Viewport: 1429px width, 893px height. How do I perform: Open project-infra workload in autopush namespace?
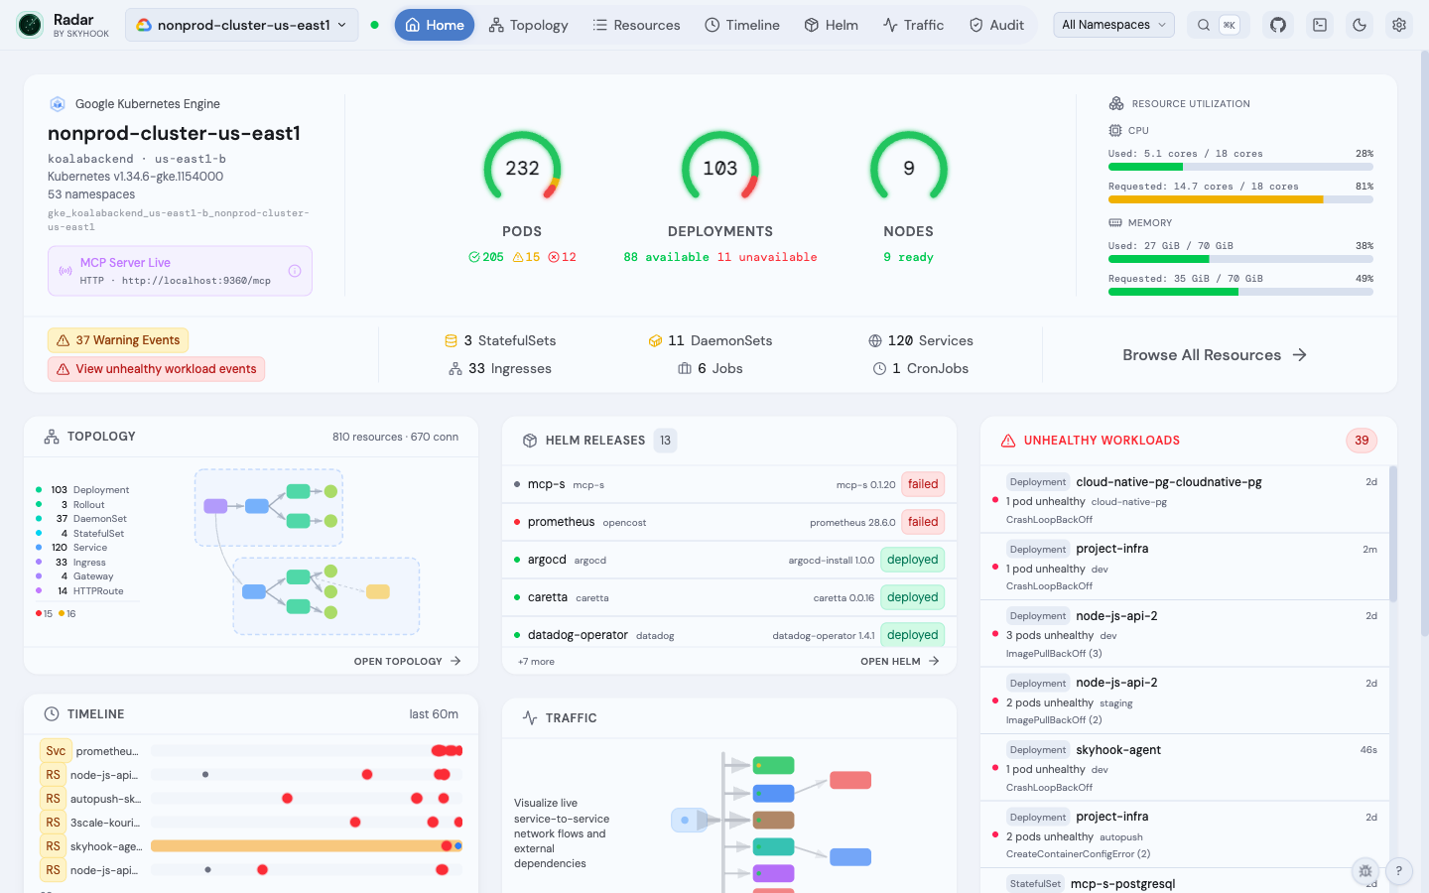(x=1185, y=834)
